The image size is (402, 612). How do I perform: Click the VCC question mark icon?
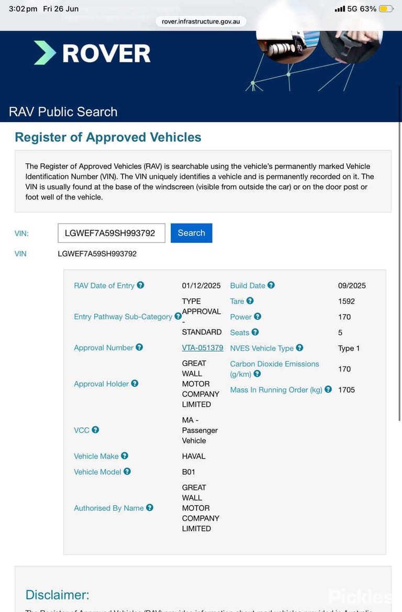point(95,430)
